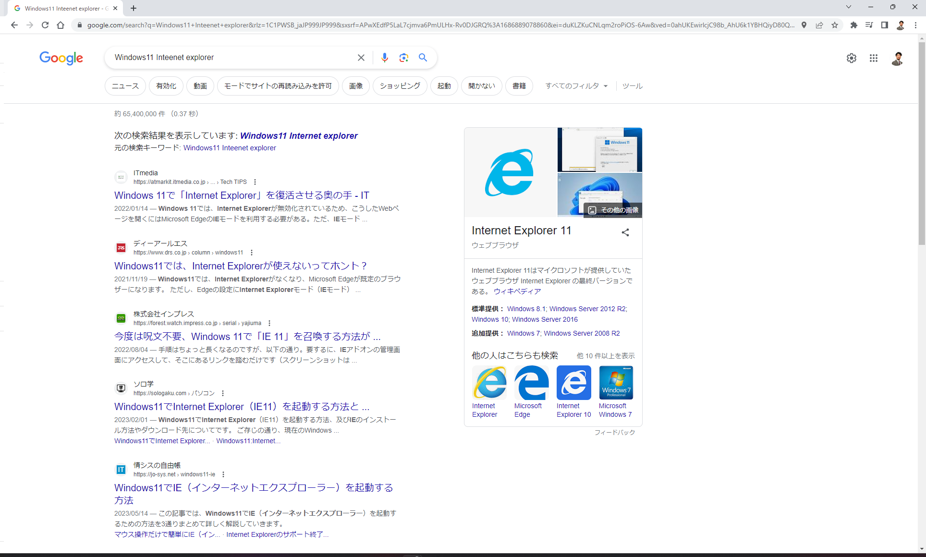Click the Google logo to return home

61,58
